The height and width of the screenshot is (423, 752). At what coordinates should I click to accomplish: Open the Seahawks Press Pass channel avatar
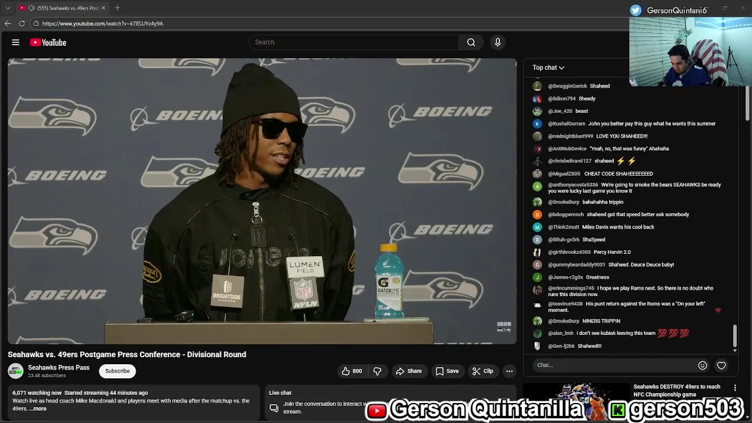tap(15, 371)
